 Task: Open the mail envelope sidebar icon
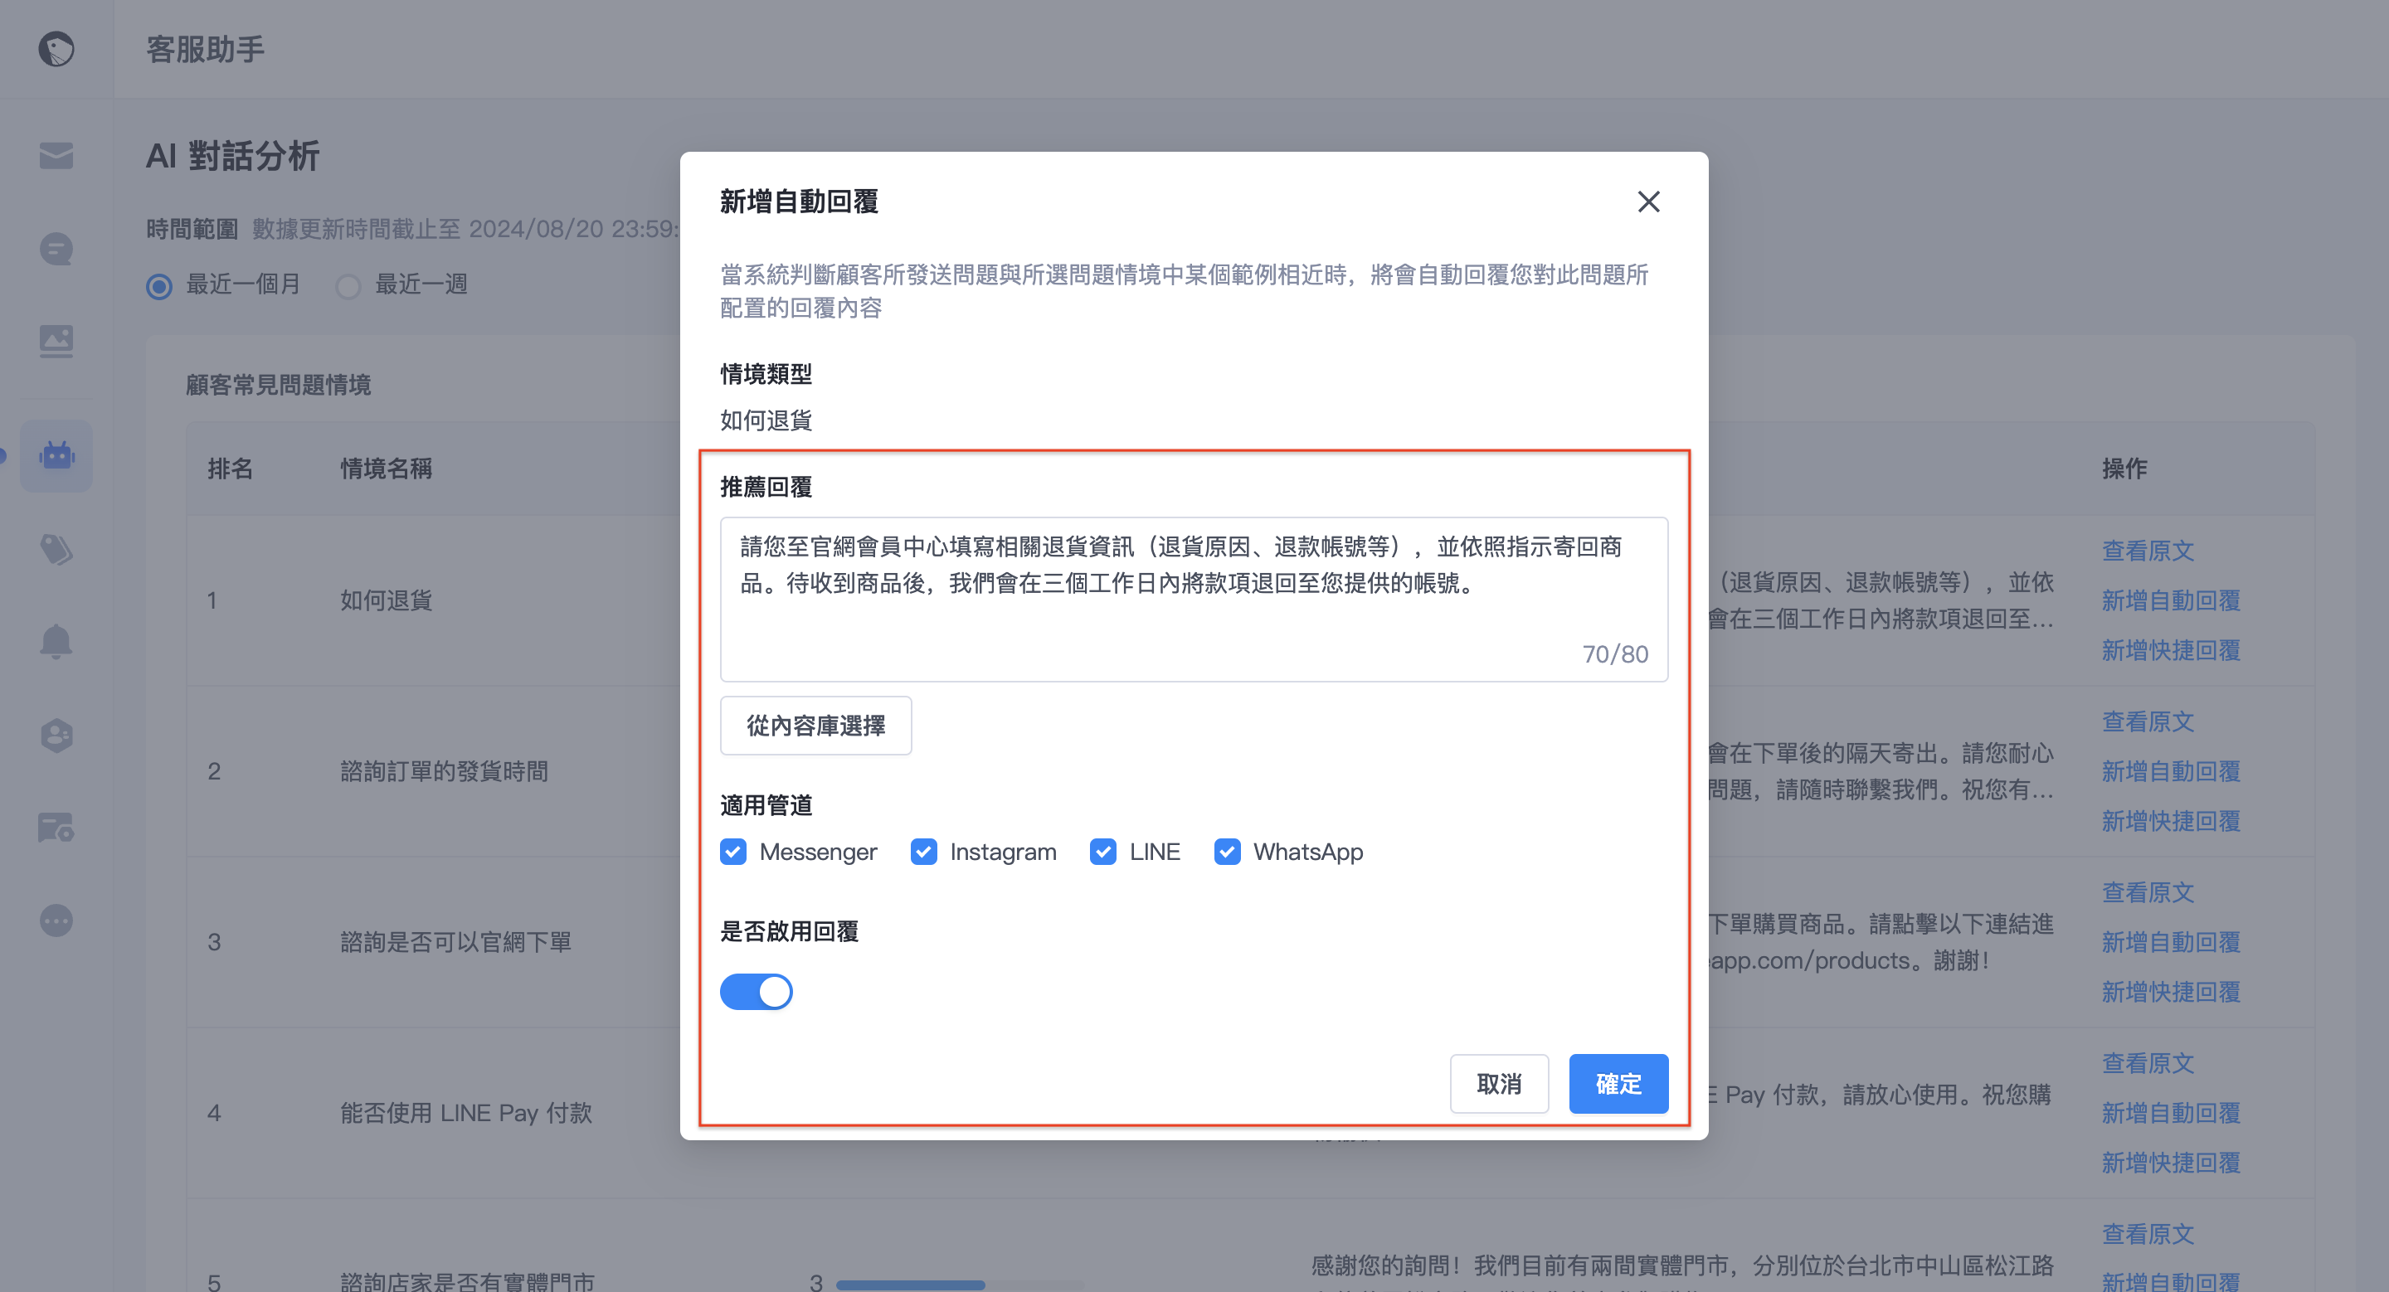(56, 156)
